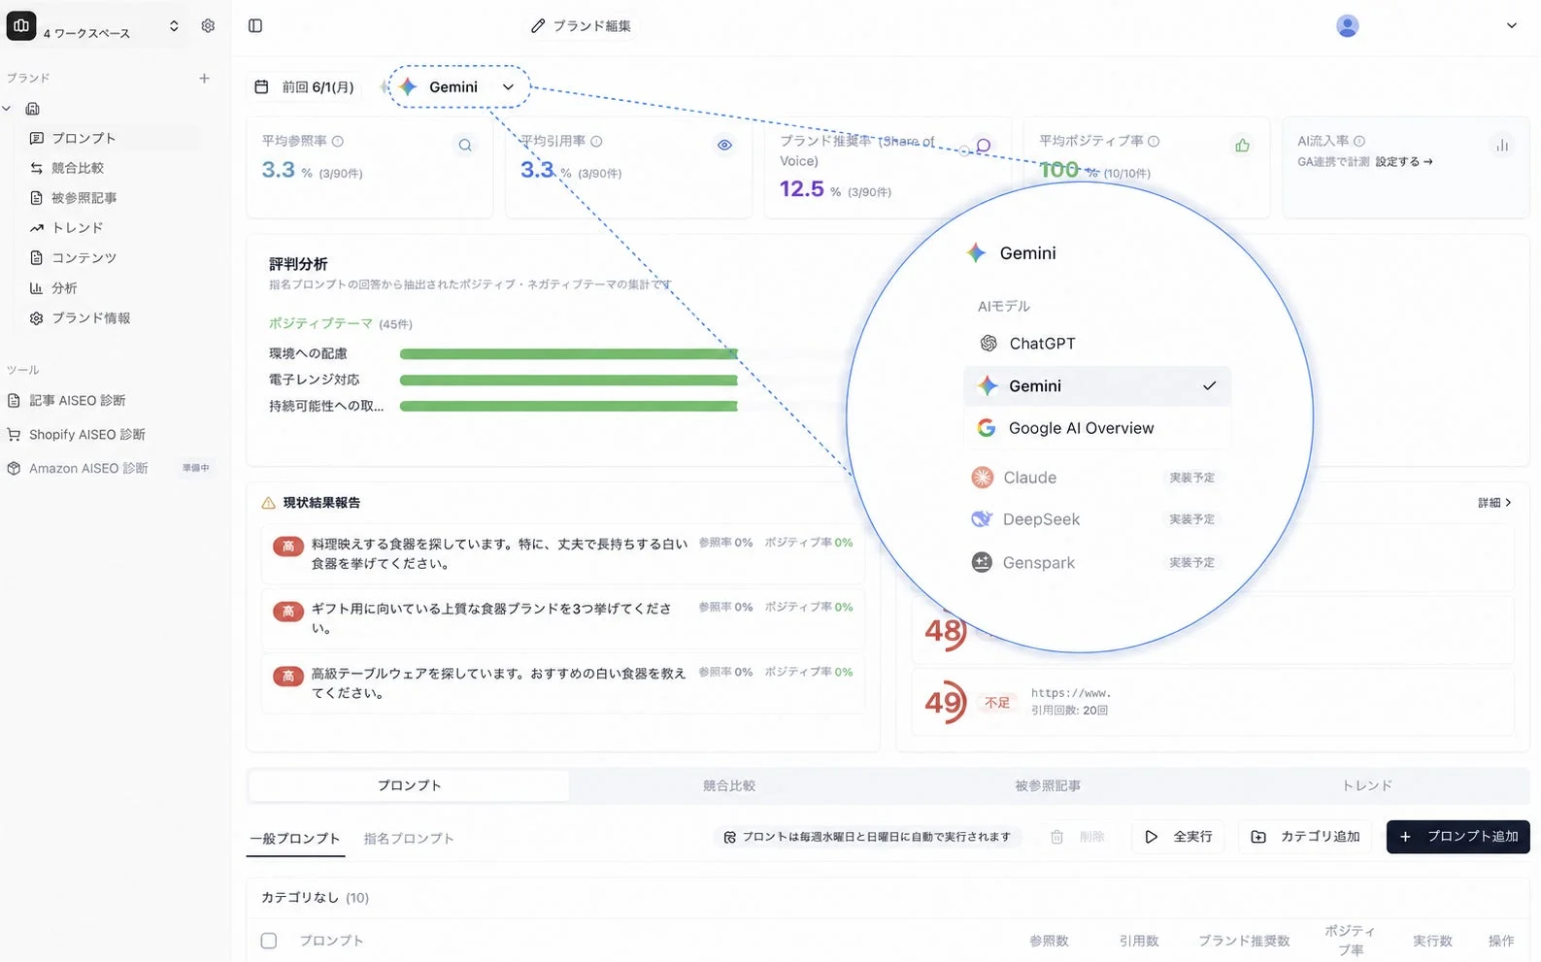
Task: Click info icon beside AI流入率
Action: point(1359,141)
